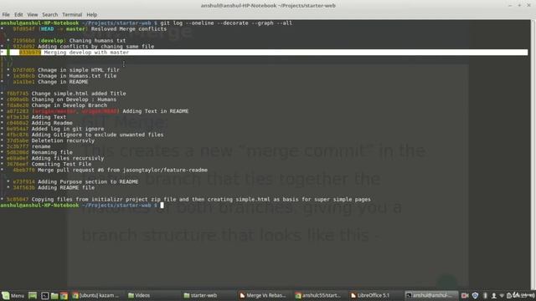Click 'Chaning humans txt' develop commit
The width and height of the screenshot is (536, 301).
(x=97, y=41)
